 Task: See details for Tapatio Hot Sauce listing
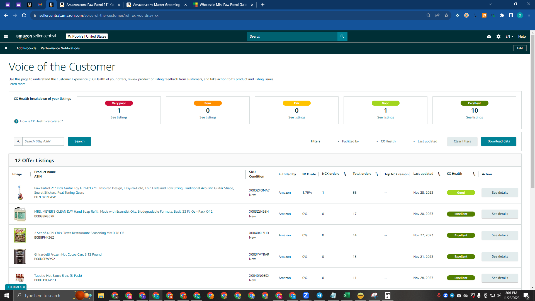point(500,278)
